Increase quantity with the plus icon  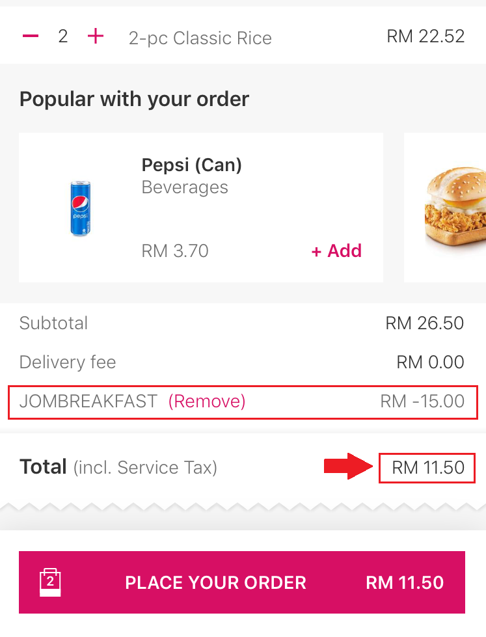point(96,36)
